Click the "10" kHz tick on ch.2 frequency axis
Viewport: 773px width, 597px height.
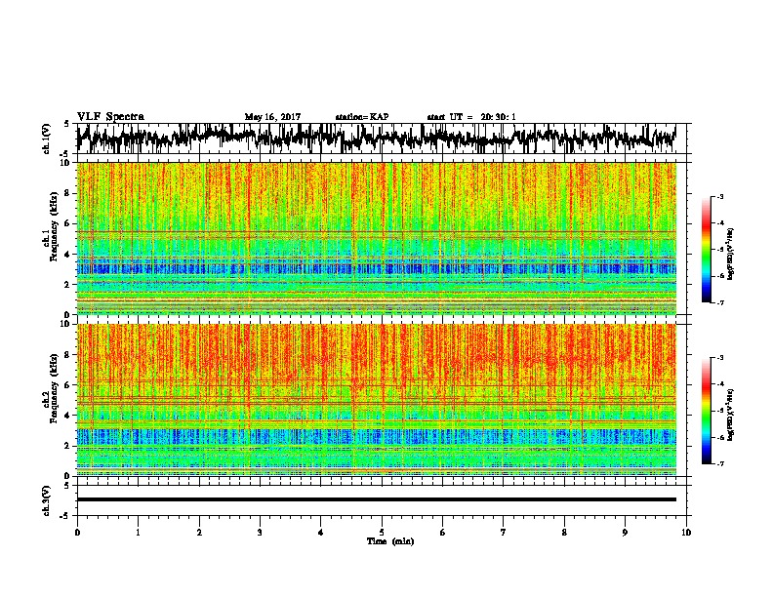(x=66, y=324)
